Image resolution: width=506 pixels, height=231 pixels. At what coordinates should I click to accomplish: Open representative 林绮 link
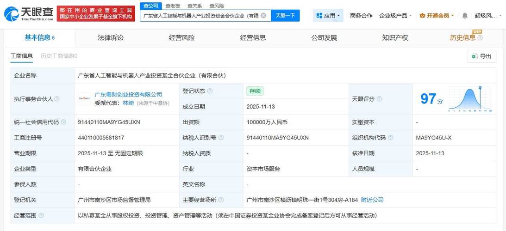click(x=128, y=103)
